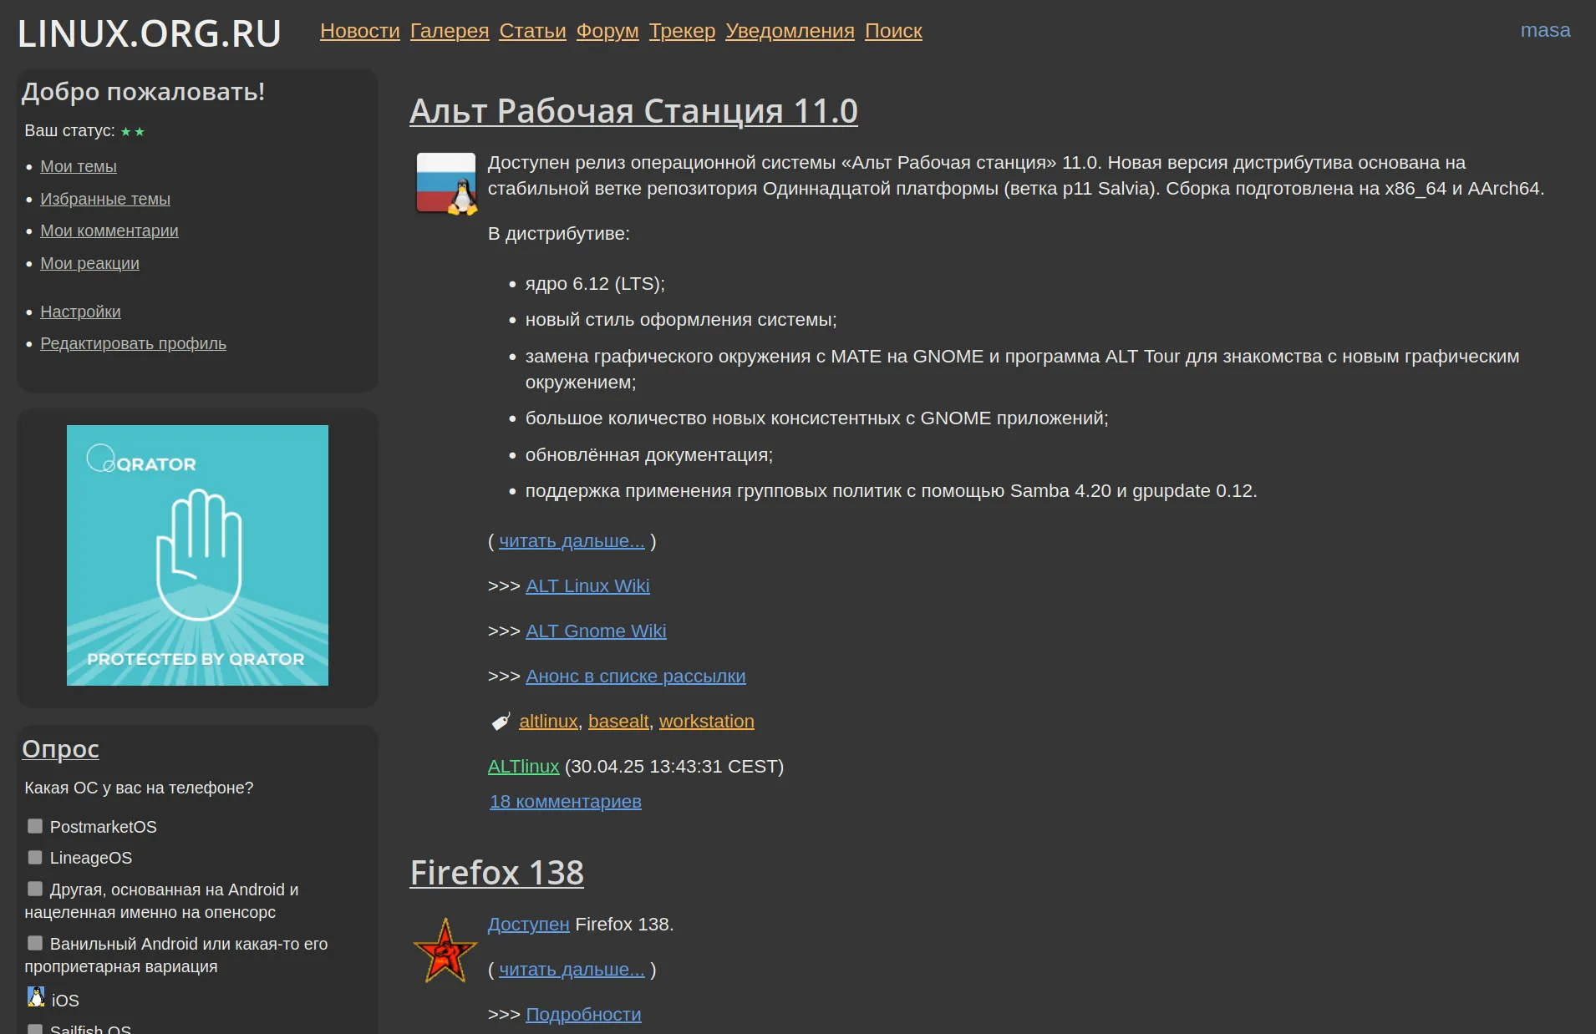Screen dimensions: 1596x1034
Task: Open the Уведомления menu item
Action: click(x=790, y=31)
